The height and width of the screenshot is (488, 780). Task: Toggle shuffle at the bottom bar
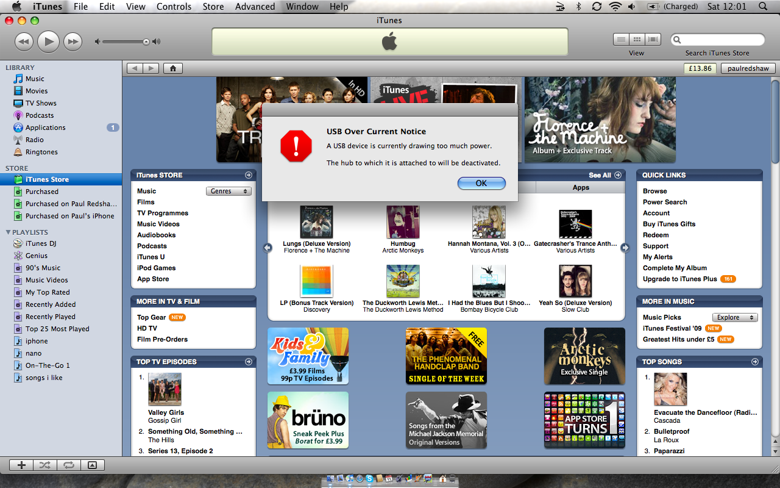[x=44, y=465]
